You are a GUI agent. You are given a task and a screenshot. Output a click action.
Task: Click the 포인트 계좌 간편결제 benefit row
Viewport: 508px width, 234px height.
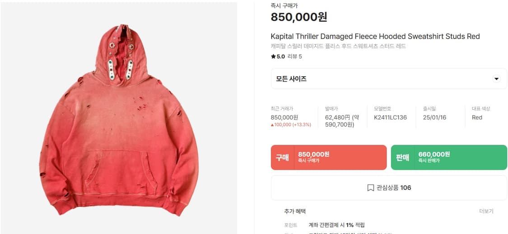[325, 225]
